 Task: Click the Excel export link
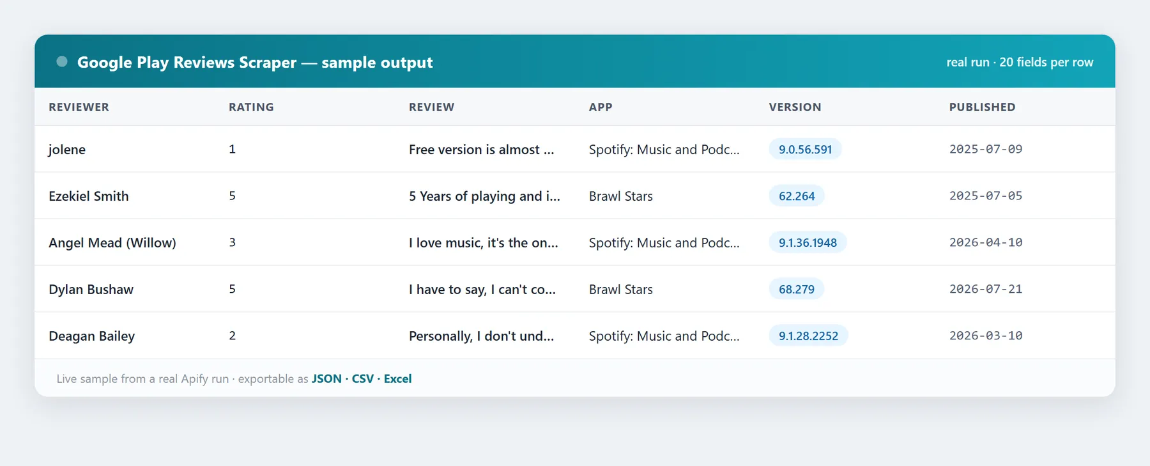tap(397, 378)
